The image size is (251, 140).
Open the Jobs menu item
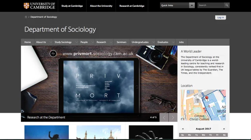click(181, 42)
